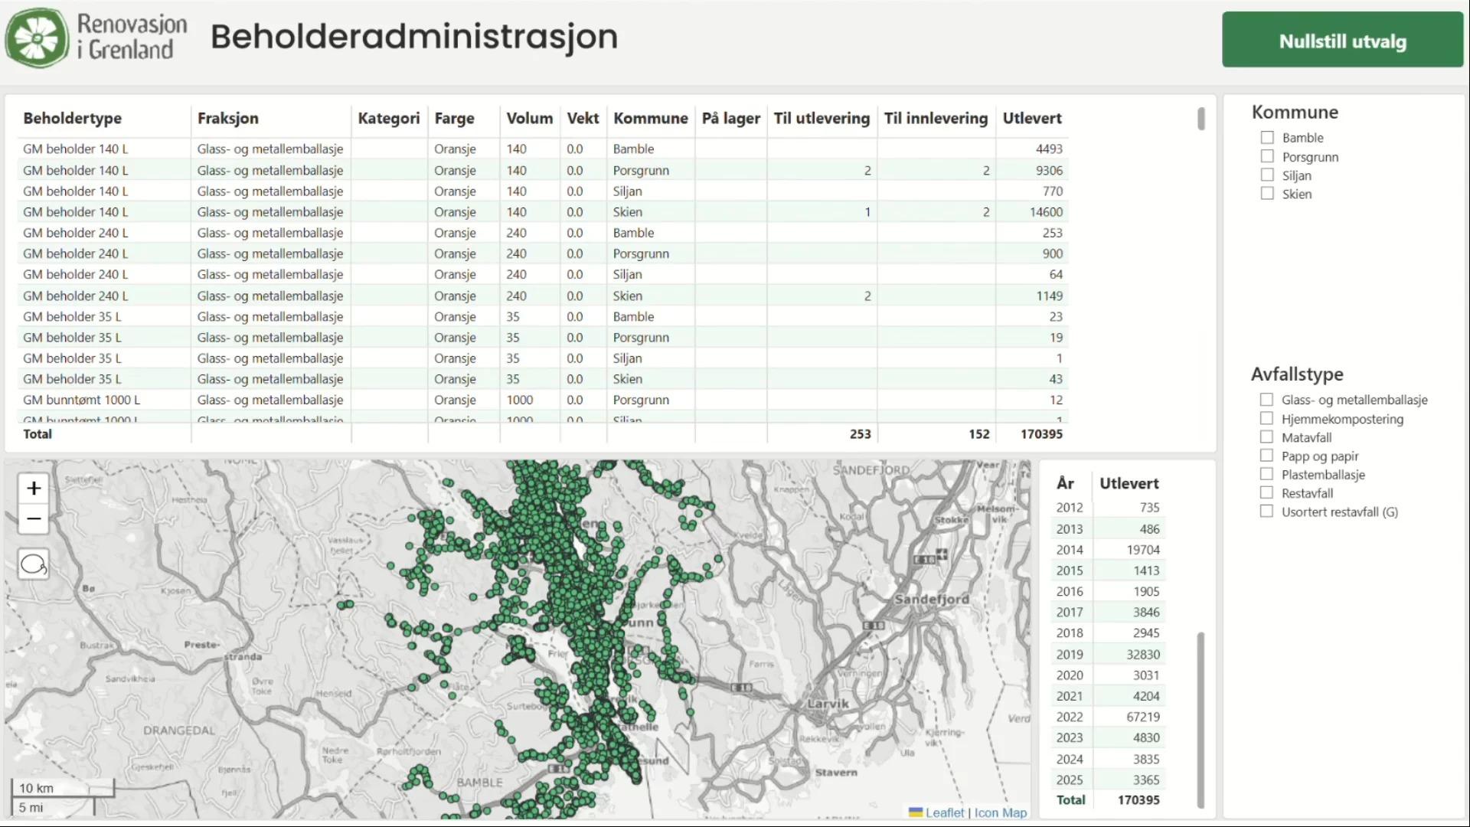Open the Icon Map link
Viewport: 1470px width, 827px height.
pyautogui.click(x=1000, y=813)
